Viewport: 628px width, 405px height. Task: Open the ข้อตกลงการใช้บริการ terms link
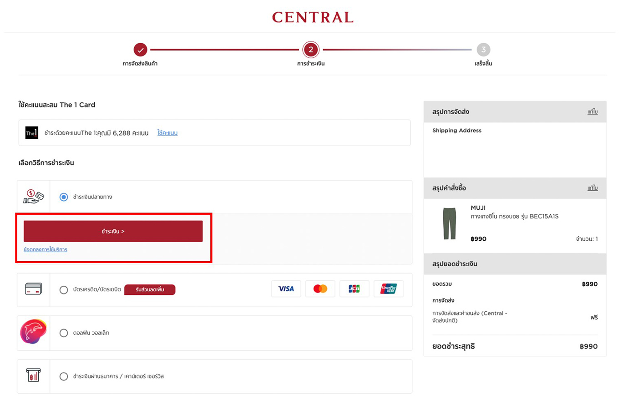coord(46,249)
